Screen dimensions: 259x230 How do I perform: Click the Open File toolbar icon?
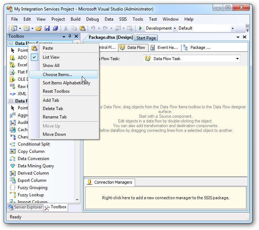coord(39,28)
